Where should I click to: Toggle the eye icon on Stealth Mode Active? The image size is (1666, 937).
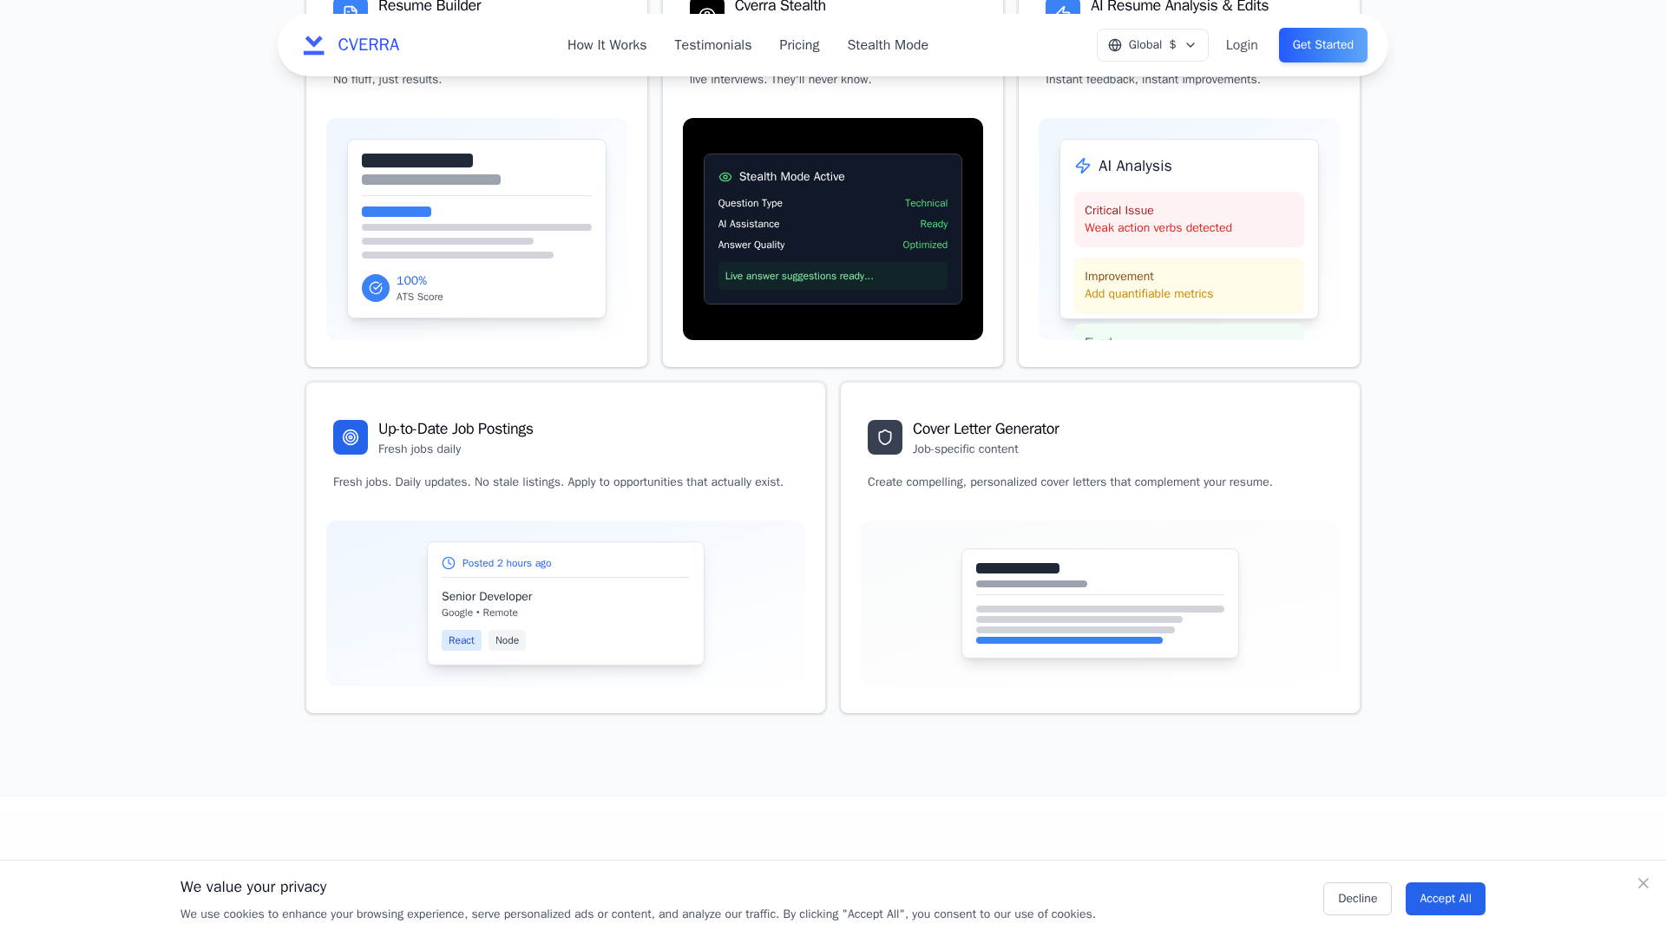pyautogui.click(x=725, y=176)
